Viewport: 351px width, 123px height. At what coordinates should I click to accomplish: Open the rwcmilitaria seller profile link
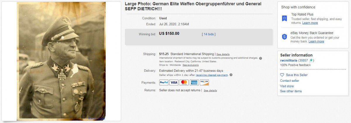point(289,60)
